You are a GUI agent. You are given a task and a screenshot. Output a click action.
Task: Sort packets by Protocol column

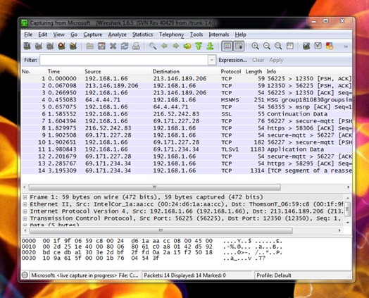click(231, 71)
